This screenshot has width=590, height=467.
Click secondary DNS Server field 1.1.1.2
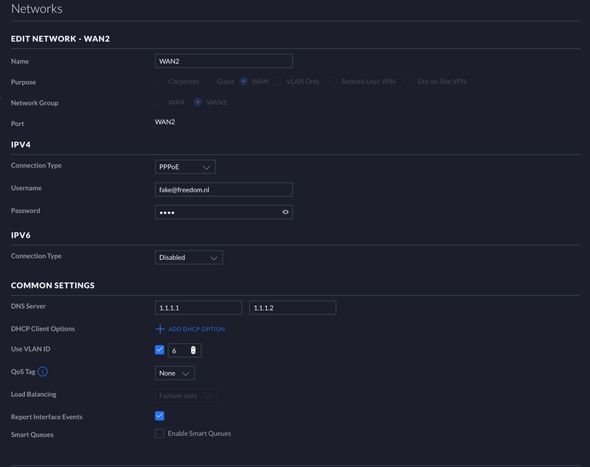pos(293,307)
